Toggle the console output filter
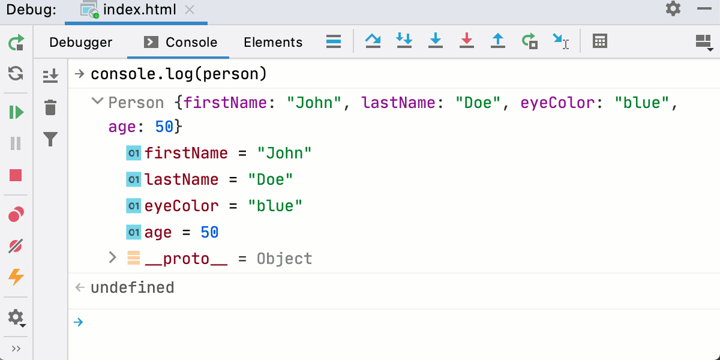Image resolution: width=720 pixels, height=360 pixels. 51,139
